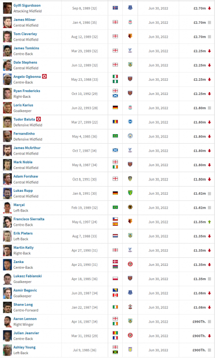The height and width of the screenshot is (358, 215).
Task: Open Lukasz Fabianski's player page
Action: click(x=28, y=276)
